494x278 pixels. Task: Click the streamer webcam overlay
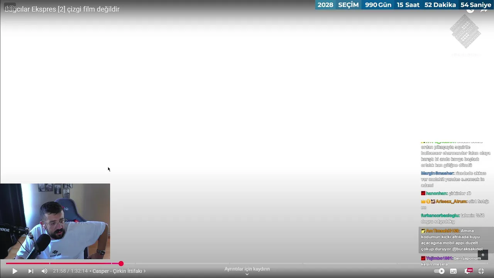pyautogui.click(x=55, y=221)
